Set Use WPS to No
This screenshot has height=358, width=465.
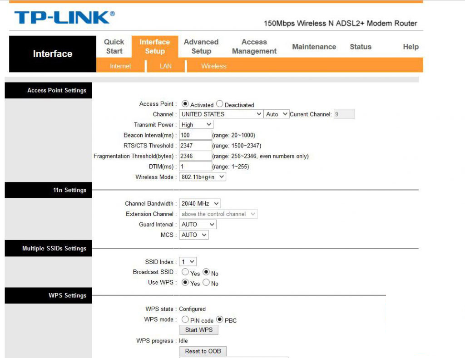click(206, 283)
